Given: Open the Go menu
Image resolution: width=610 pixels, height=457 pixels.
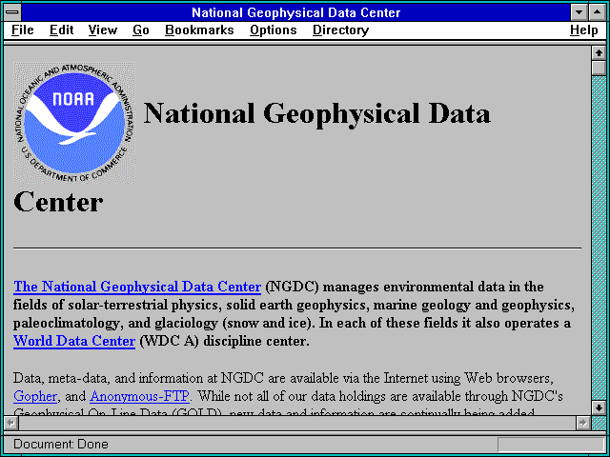Looking at the screenshot, I should click(x=141, y=30).
